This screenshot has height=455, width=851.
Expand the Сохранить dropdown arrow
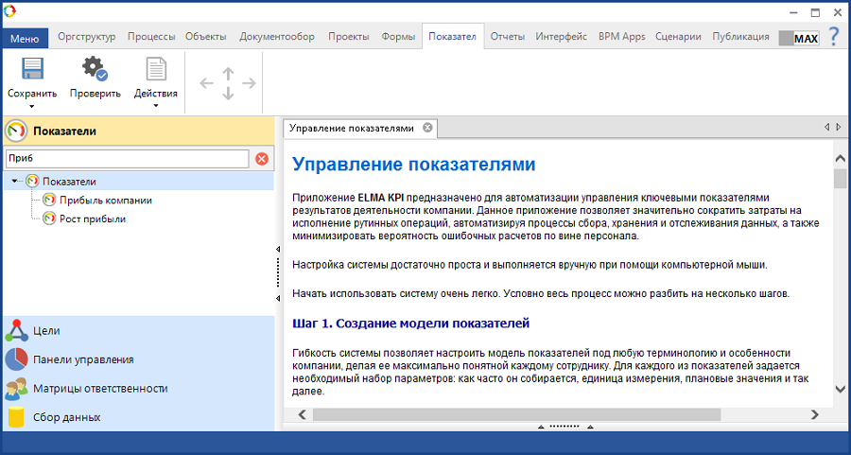point(32,106)
